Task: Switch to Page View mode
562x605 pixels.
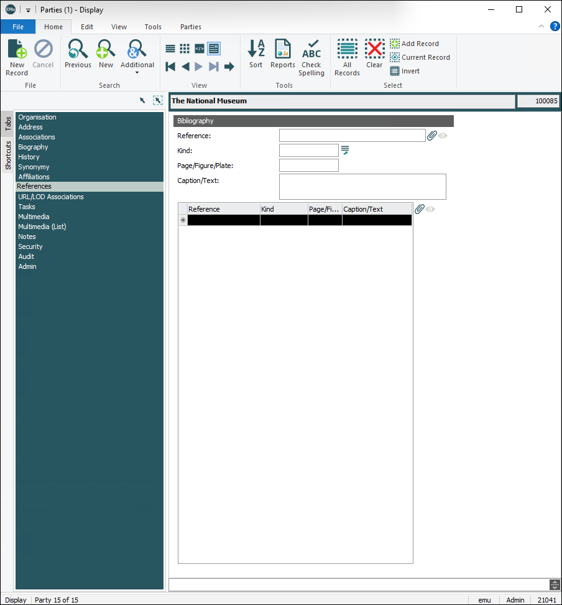Action: point(214,49)
